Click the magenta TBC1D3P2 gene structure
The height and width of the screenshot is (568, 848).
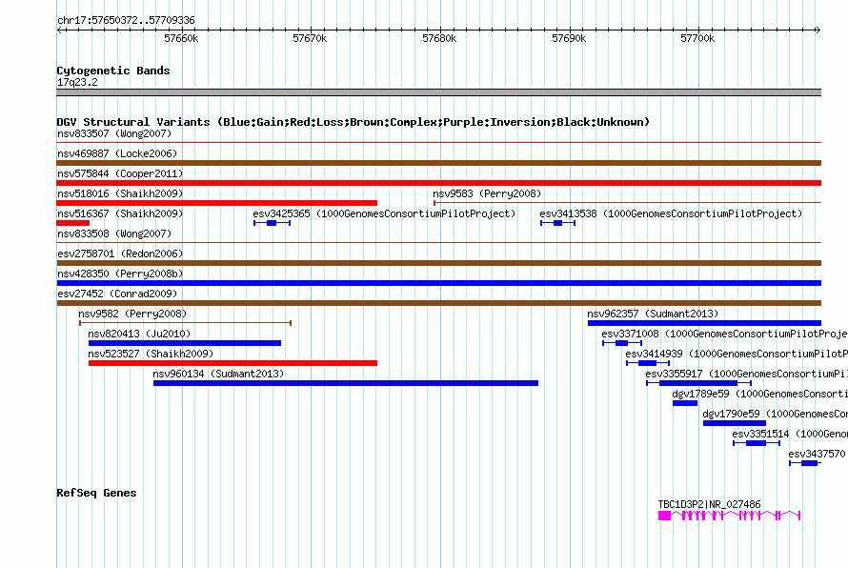tap(729, 516)
